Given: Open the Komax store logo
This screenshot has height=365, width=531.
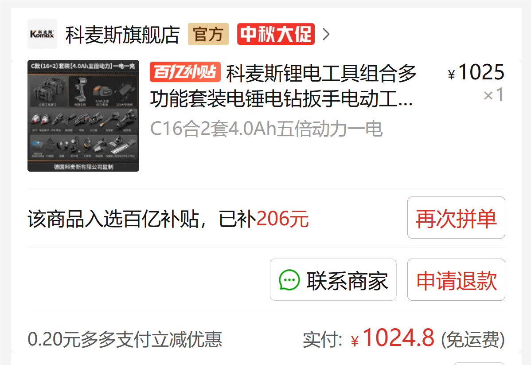Looking at the screenshot, I should (x=42, y=34).
